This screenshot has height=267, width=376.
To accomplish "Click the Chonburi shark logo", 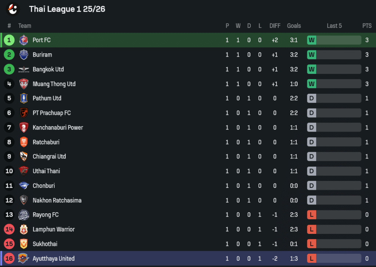I will click(x=24, y=186).
